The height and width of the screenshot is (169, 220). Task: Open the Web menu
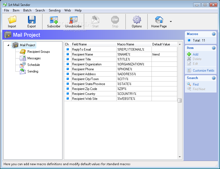coord(67,10)
